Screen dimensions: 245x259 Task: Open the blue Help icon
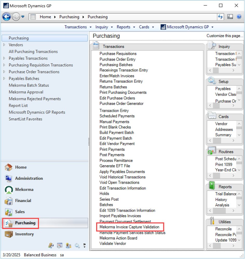(239, 17)
